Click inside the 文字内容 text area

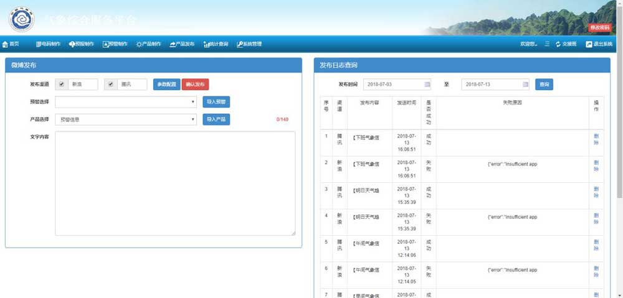175,183
